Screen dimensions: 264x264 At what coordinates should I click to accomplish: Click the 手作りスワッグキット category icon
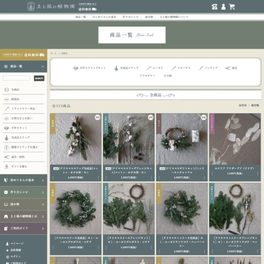(76, 68)
